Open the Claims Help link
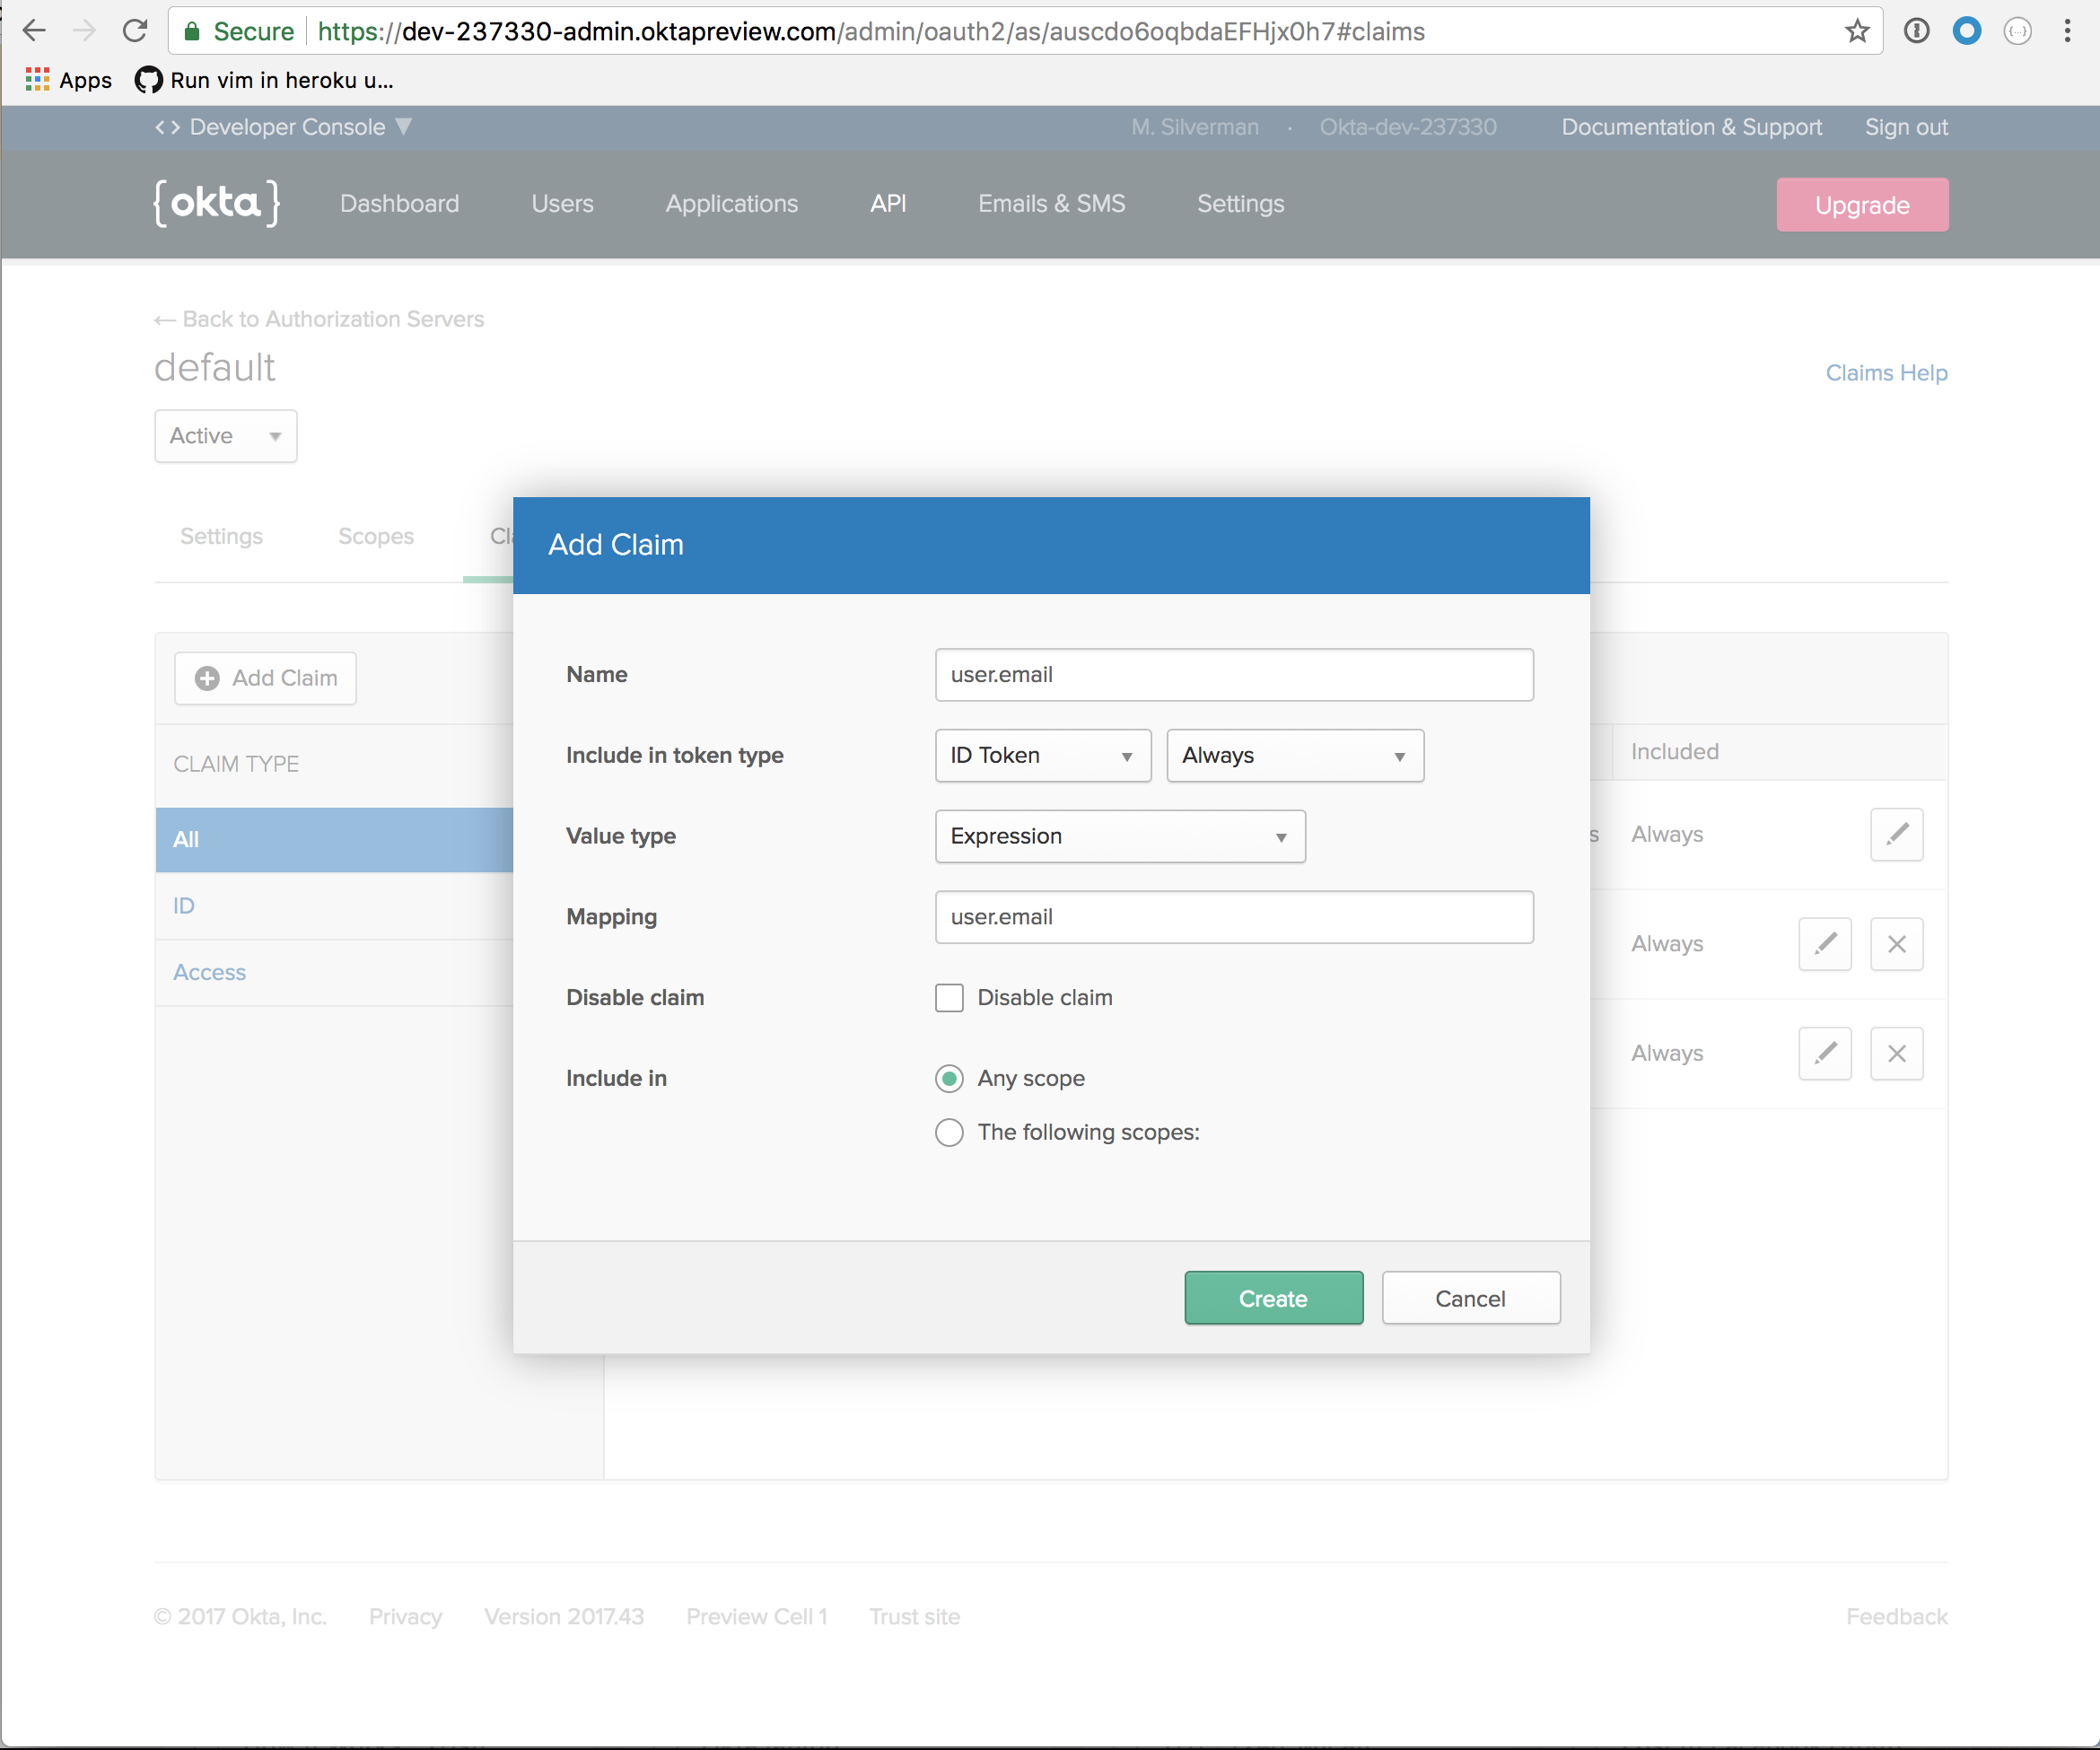 (1885, 373)
